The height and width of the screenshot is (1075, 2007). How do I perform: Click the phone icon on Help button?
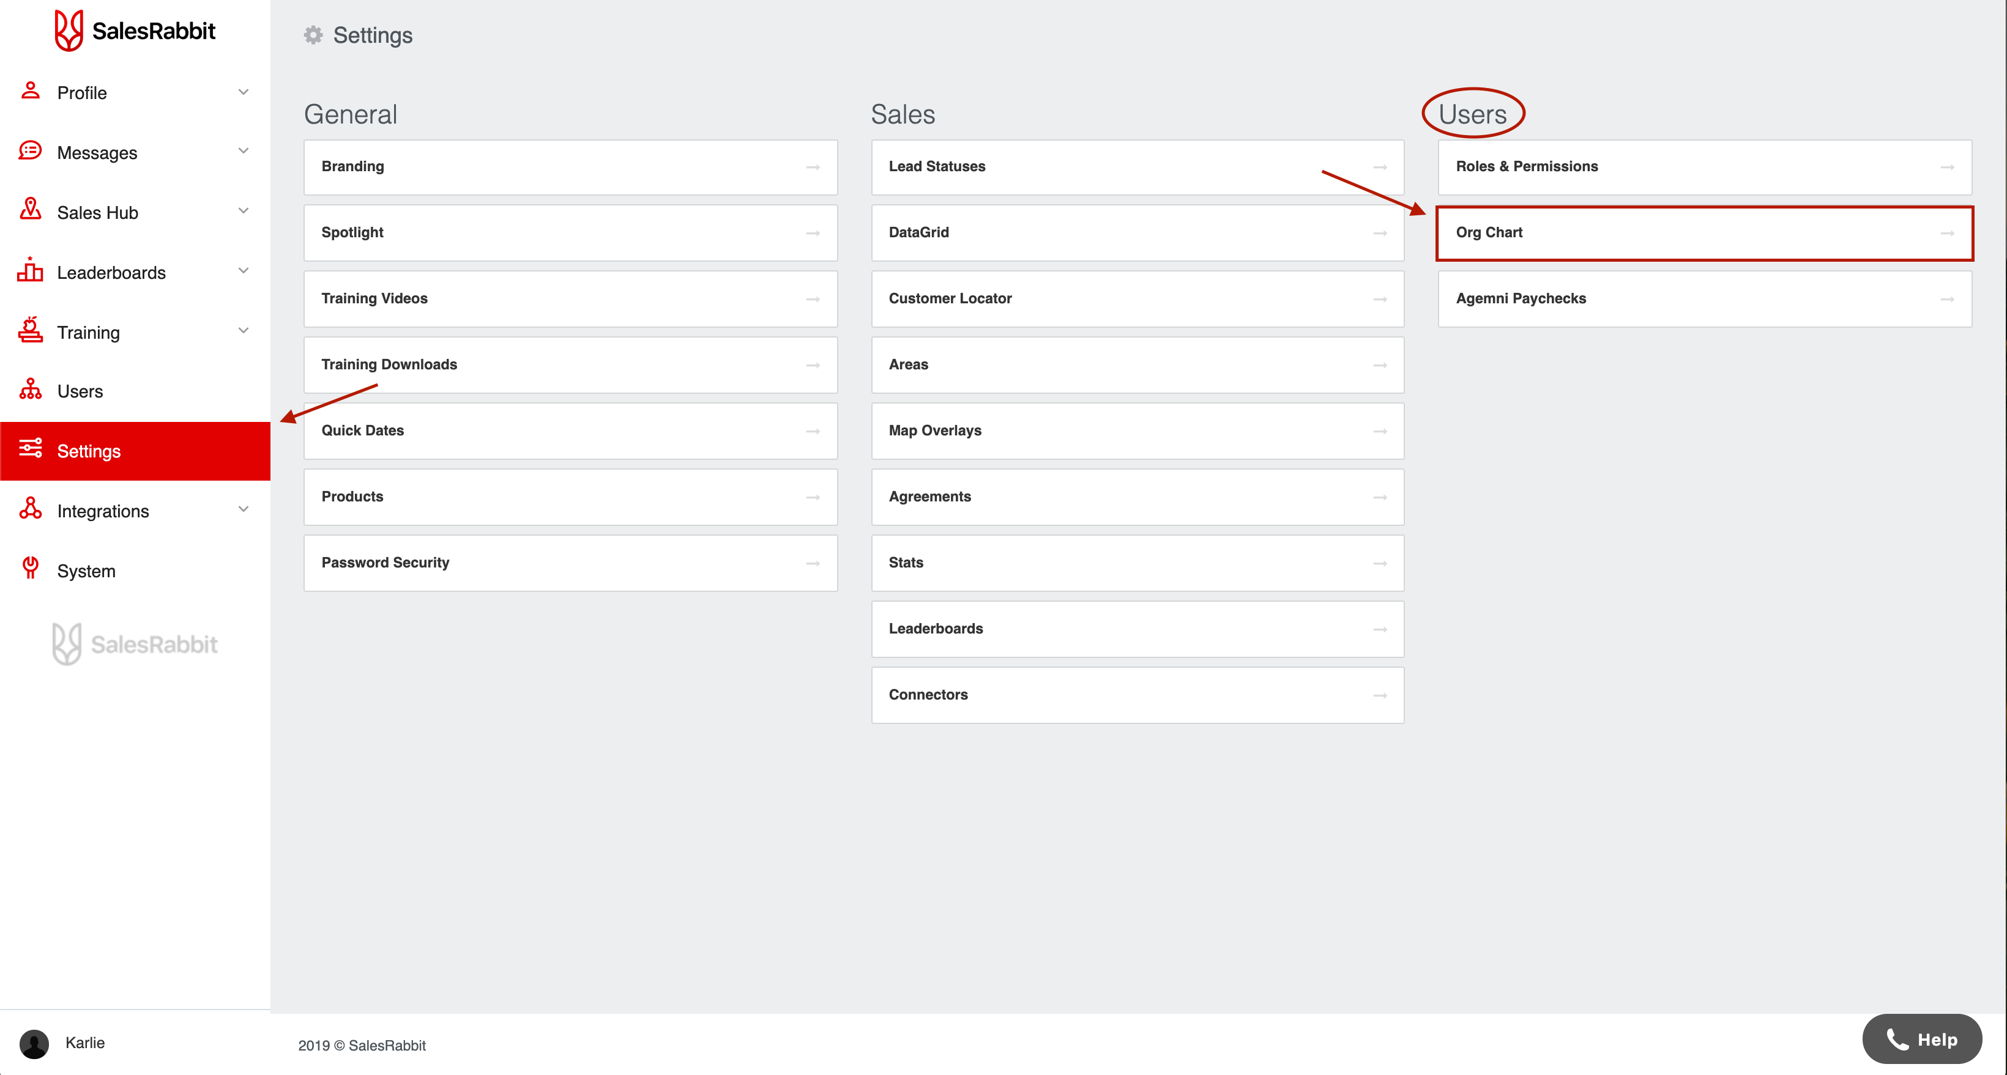click(1897, 1040)
